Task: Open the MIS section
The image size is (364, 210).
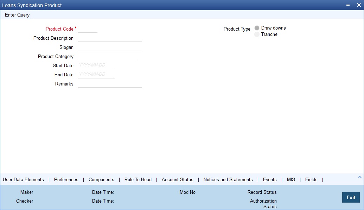Action: [291, 179]
